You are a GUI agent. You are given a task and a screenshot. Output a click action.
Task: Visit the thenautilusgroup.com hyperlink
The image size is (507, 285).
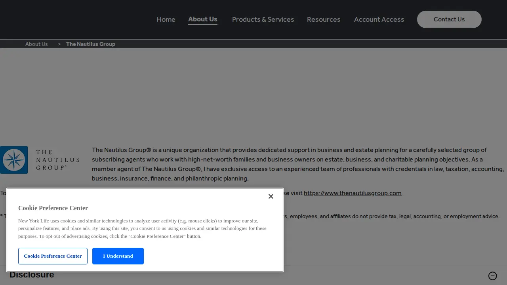coord(353,193)
